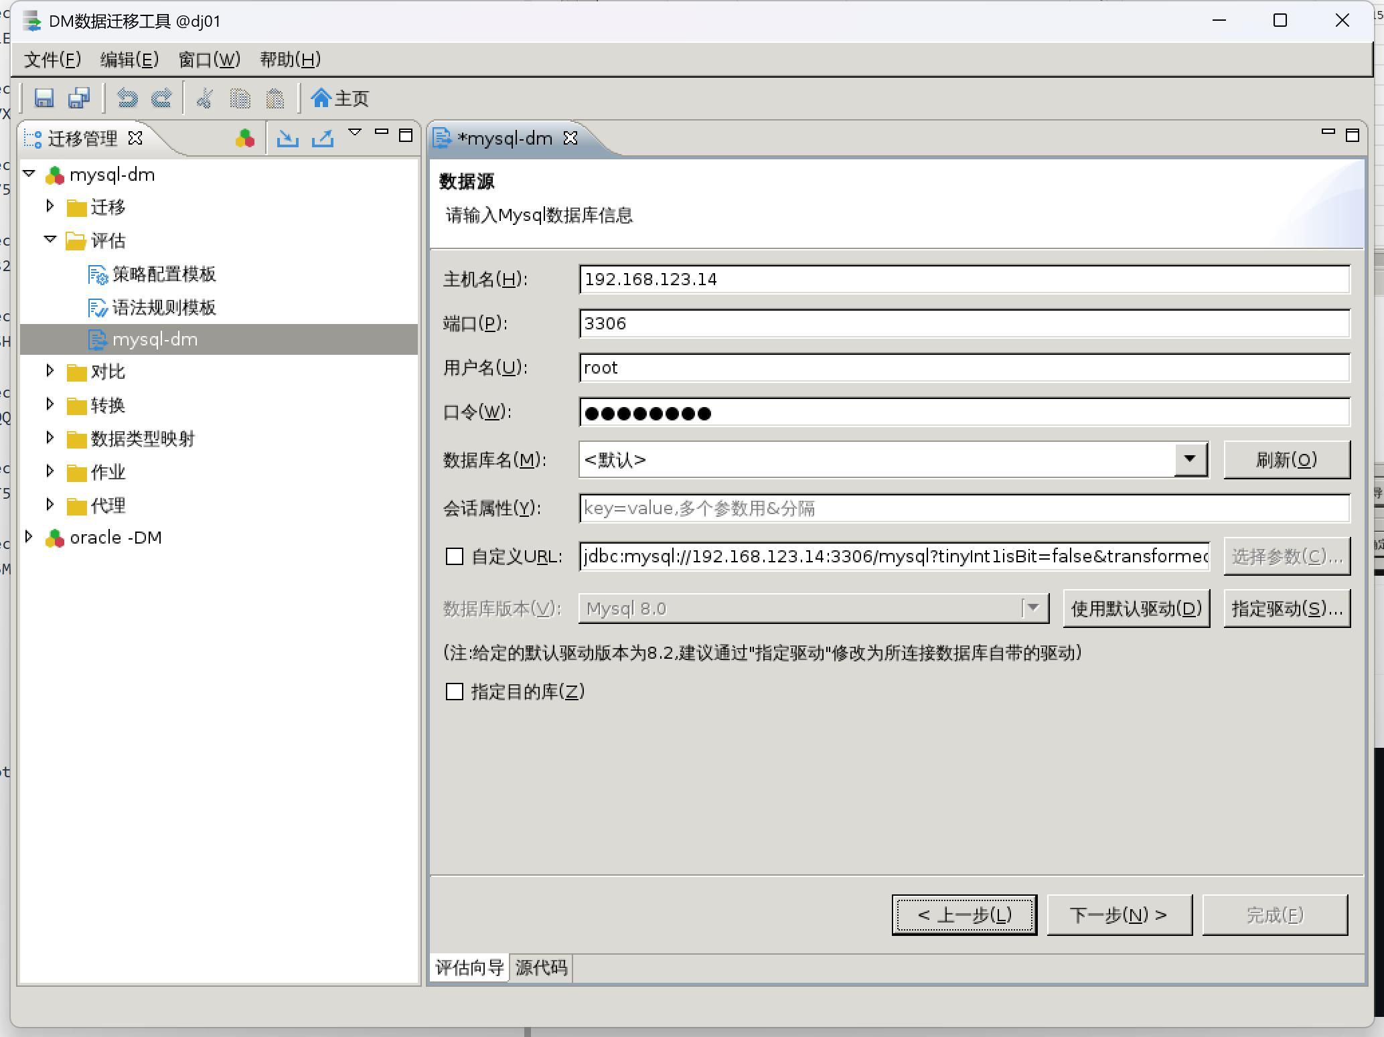Click into the 会话属性 input field
1384x1037 pixels.
pos(964,508)
